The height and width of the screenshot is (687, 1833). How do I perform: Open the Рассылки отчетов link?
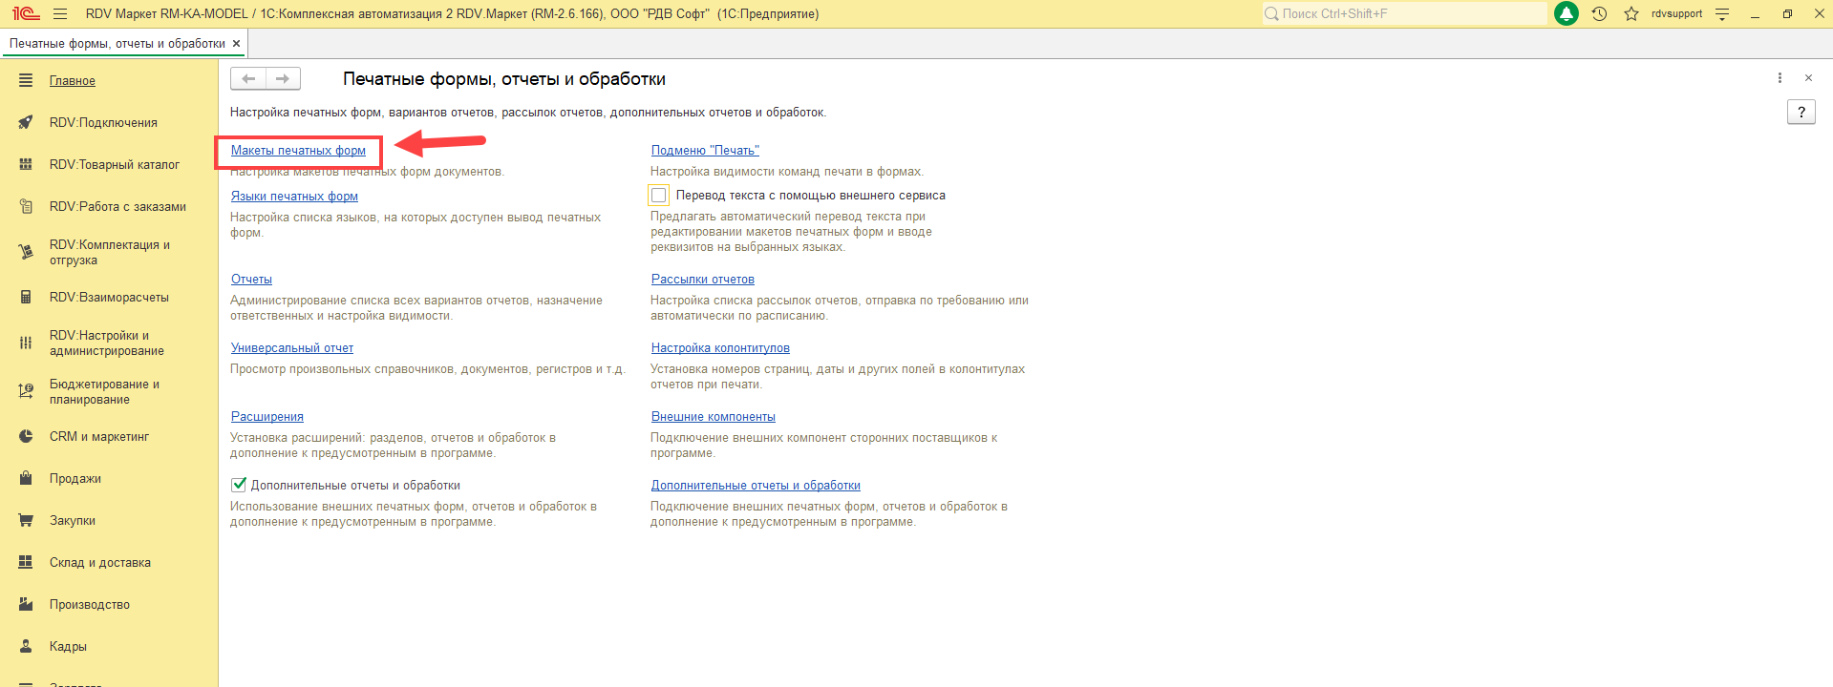pos(703,280)
